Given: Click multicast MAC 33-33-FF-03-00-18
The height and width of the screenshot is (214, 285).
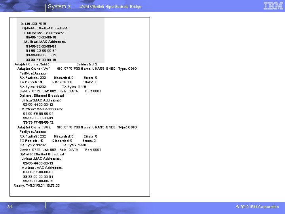Looking at the screenshot, I should (x=41, y=60).
